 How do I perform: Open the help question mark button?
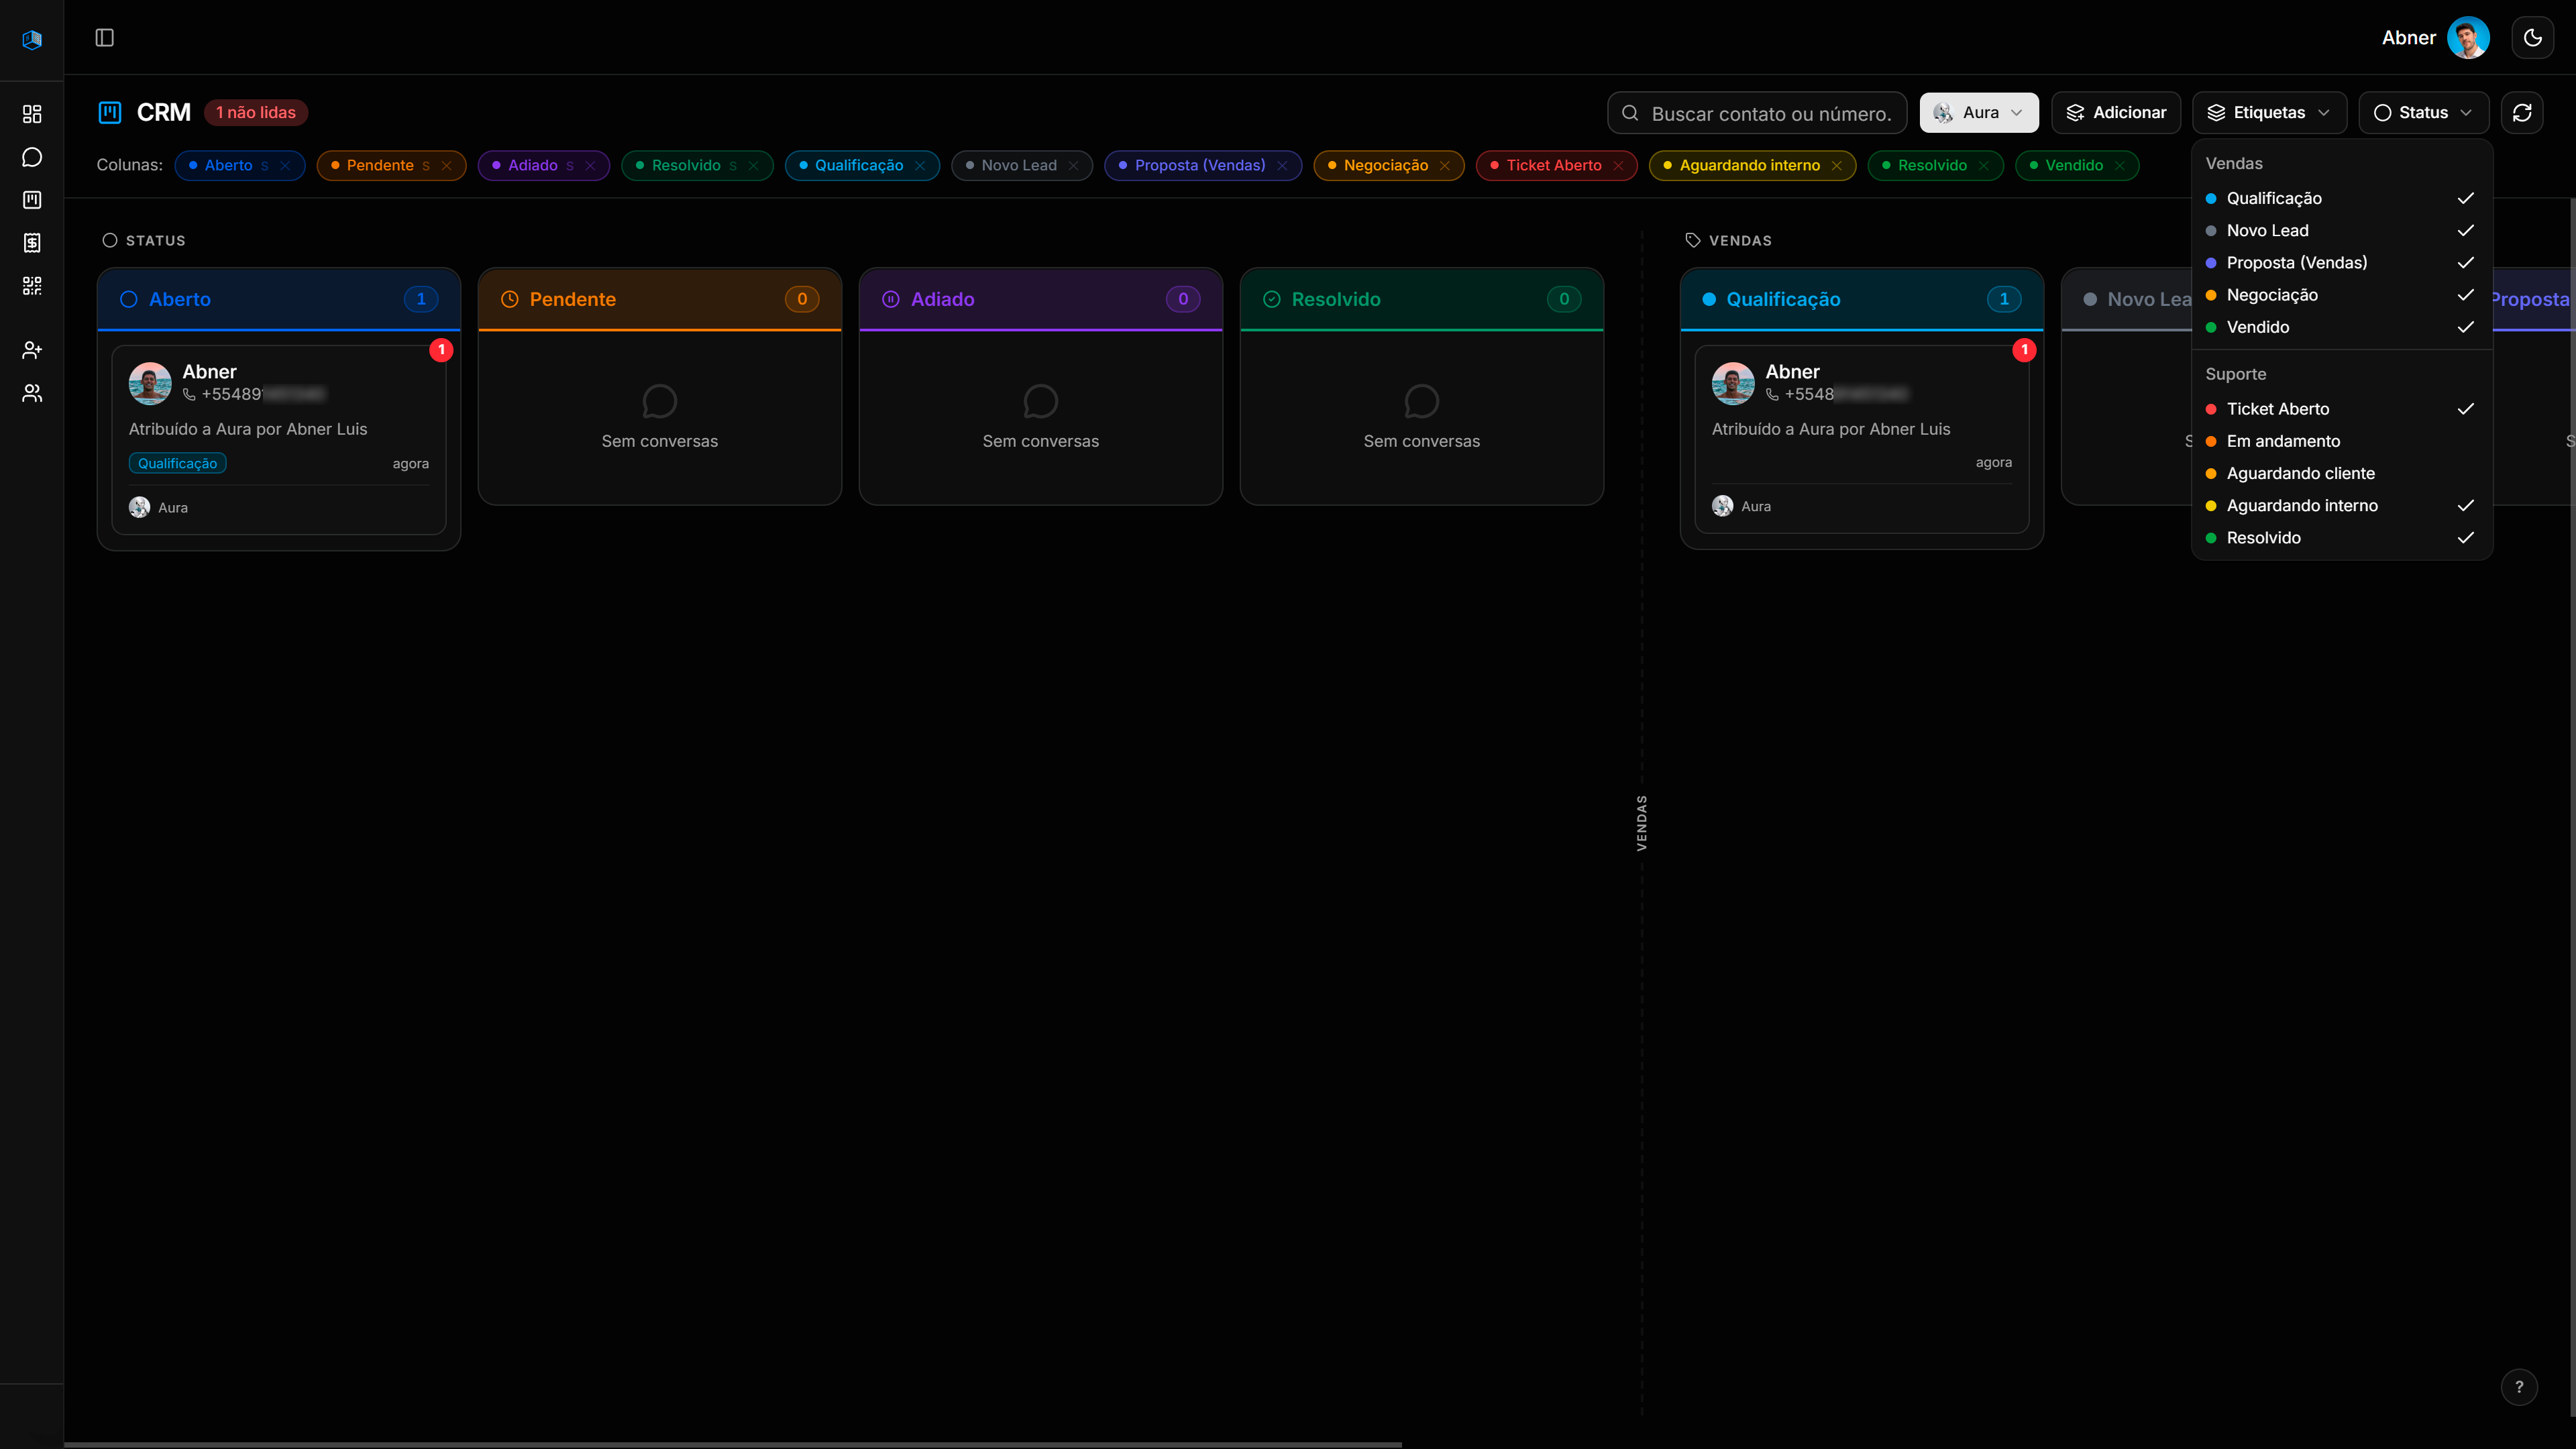coord(2519,1387)
